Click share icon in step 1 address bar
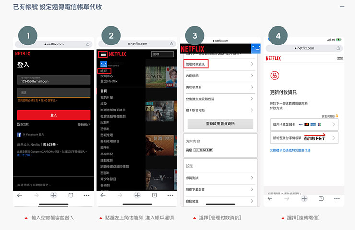This screenshot has height=230, width=355. point(88,44)
